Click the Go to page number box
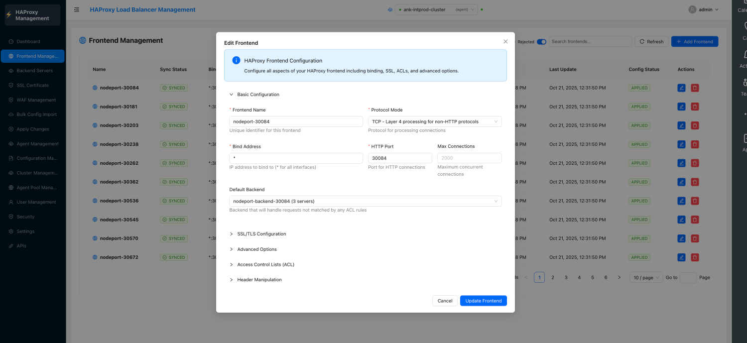747x343 pixels. (x=688, y=277)
